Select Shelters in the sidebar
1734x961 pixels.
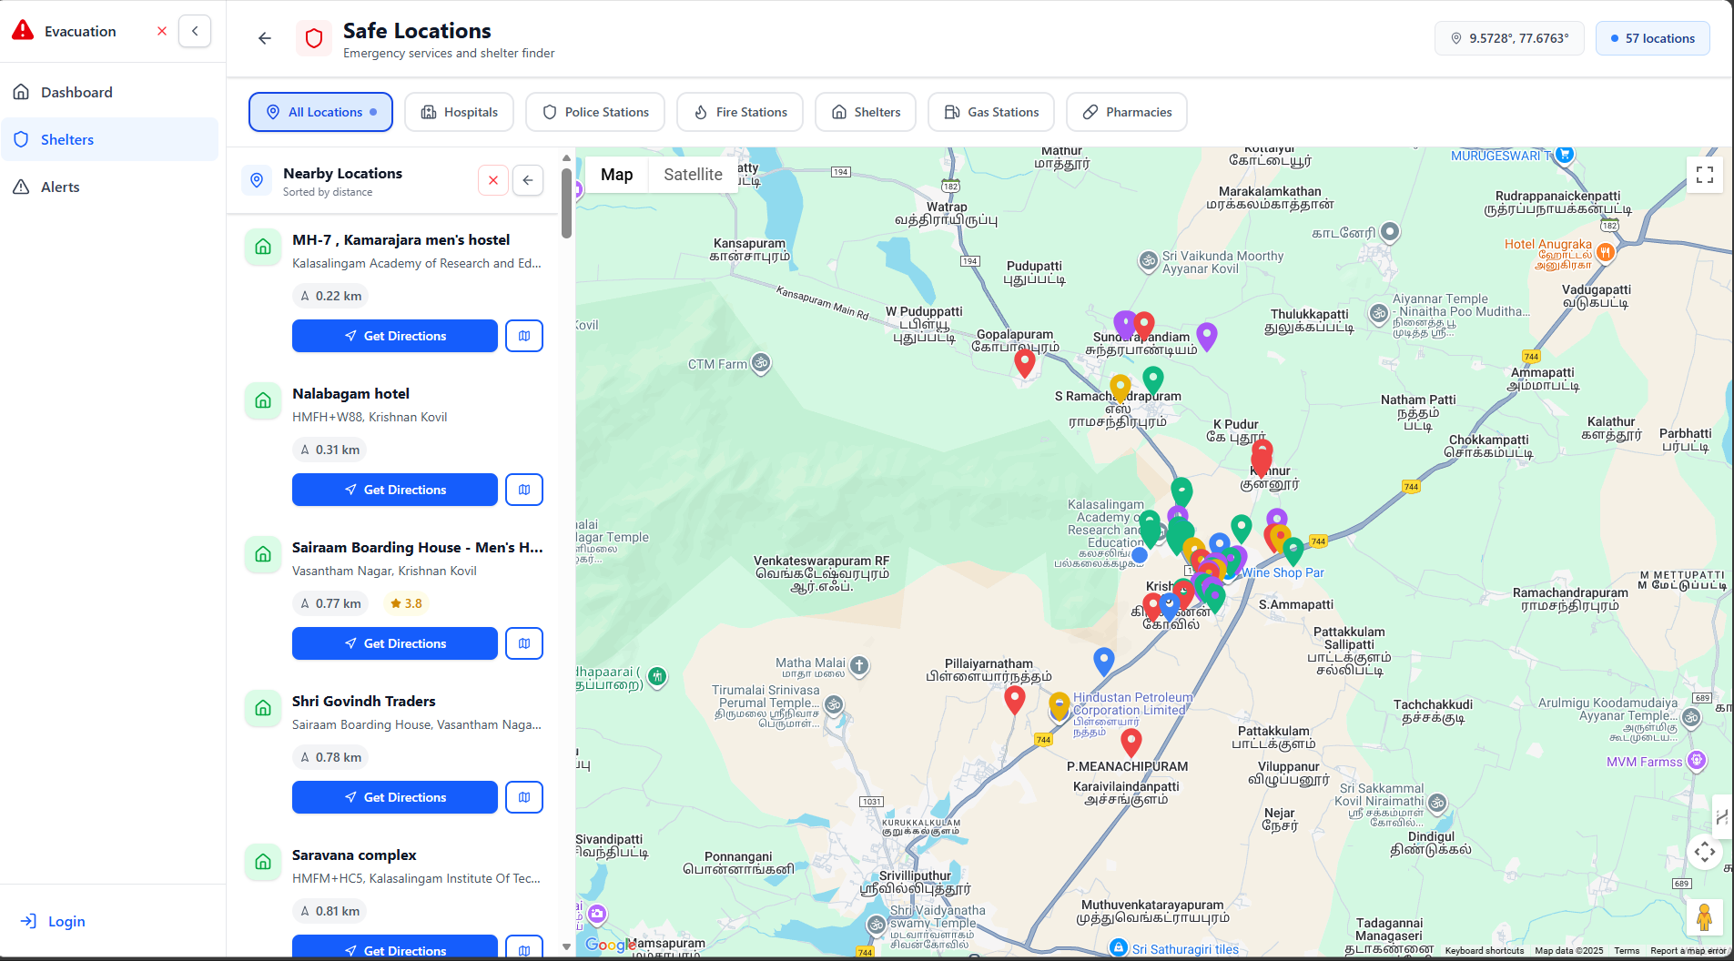coord(109,139)
